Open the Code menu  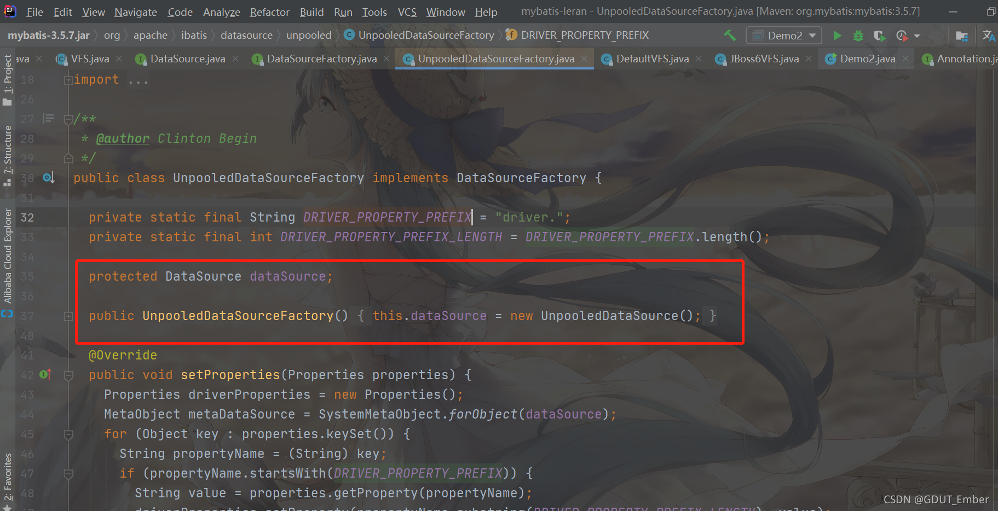[x=180, y=12]
